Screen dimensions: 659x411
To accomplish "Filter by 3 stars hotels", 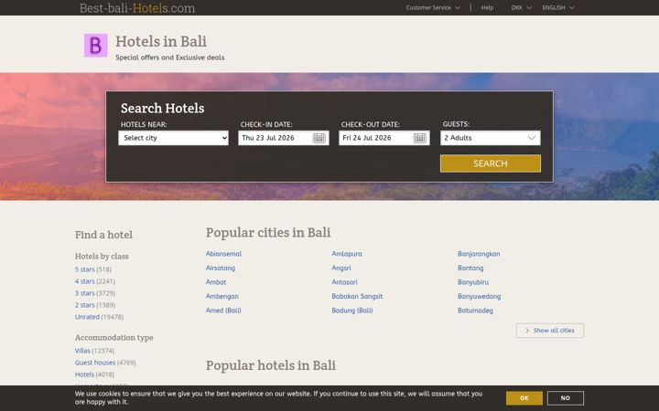I will tap(84, 293).
